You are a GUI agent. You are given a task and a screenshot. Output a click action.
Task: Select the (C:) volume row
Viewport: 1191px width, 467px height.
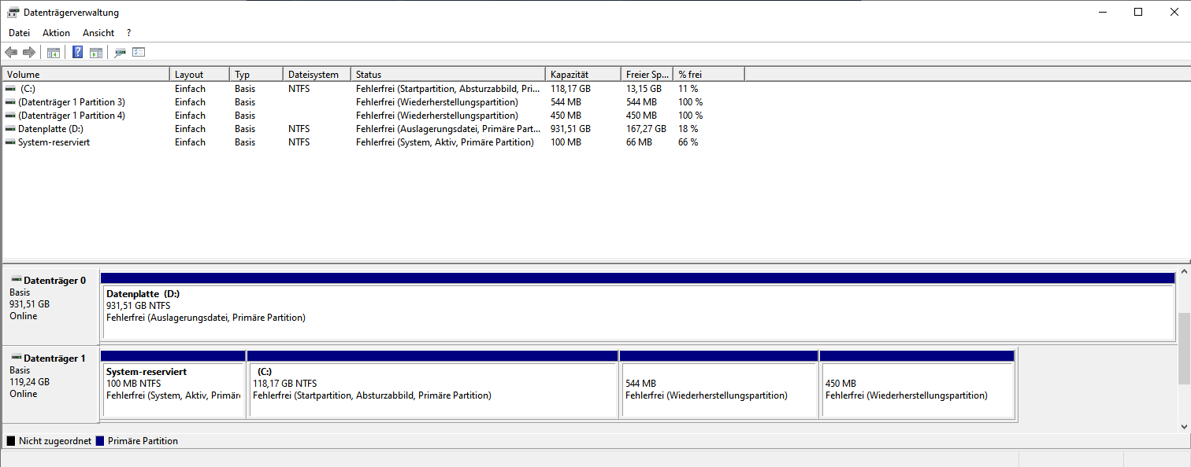[x=374, y=89]
